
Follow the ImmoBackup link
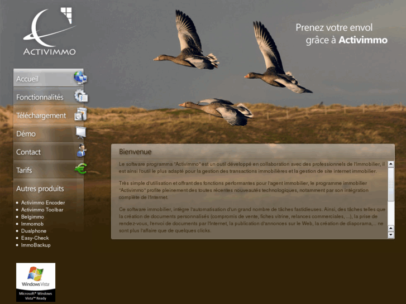[x=36, y=245]
